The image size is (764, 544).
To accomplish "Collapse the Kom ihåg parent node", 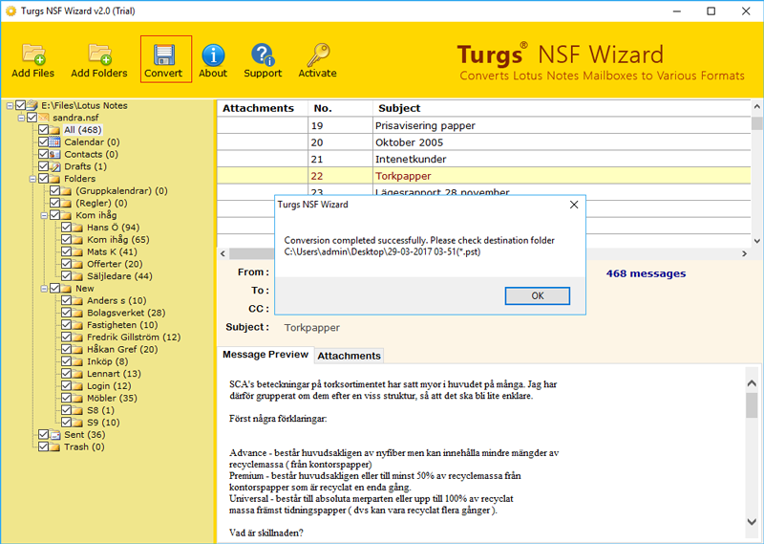I will pos(44,215).
